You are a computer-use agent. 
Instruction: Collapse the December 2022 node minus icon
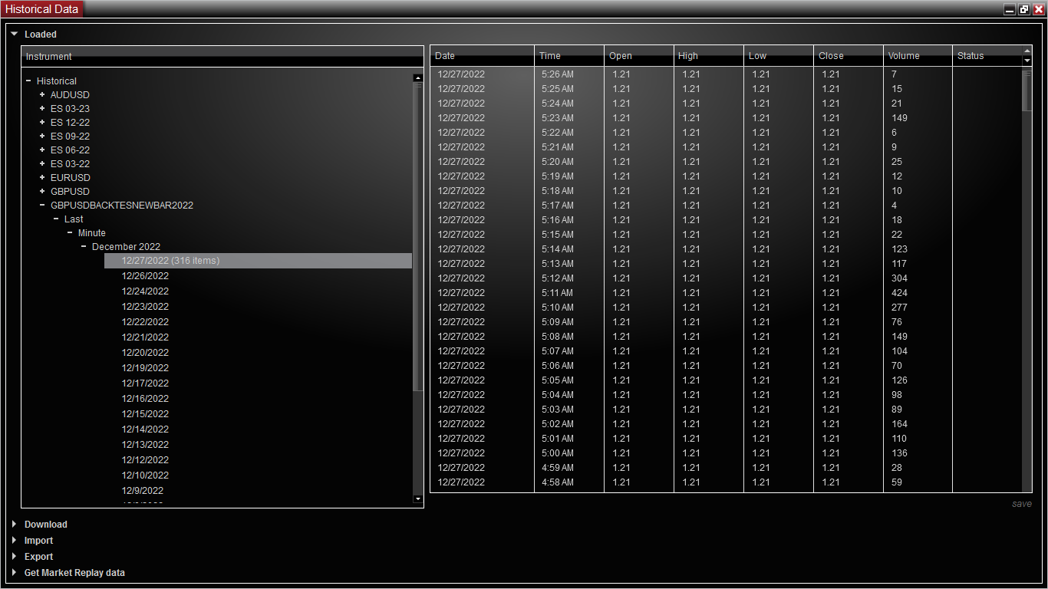pyautogui.click(x=84, y=246)
